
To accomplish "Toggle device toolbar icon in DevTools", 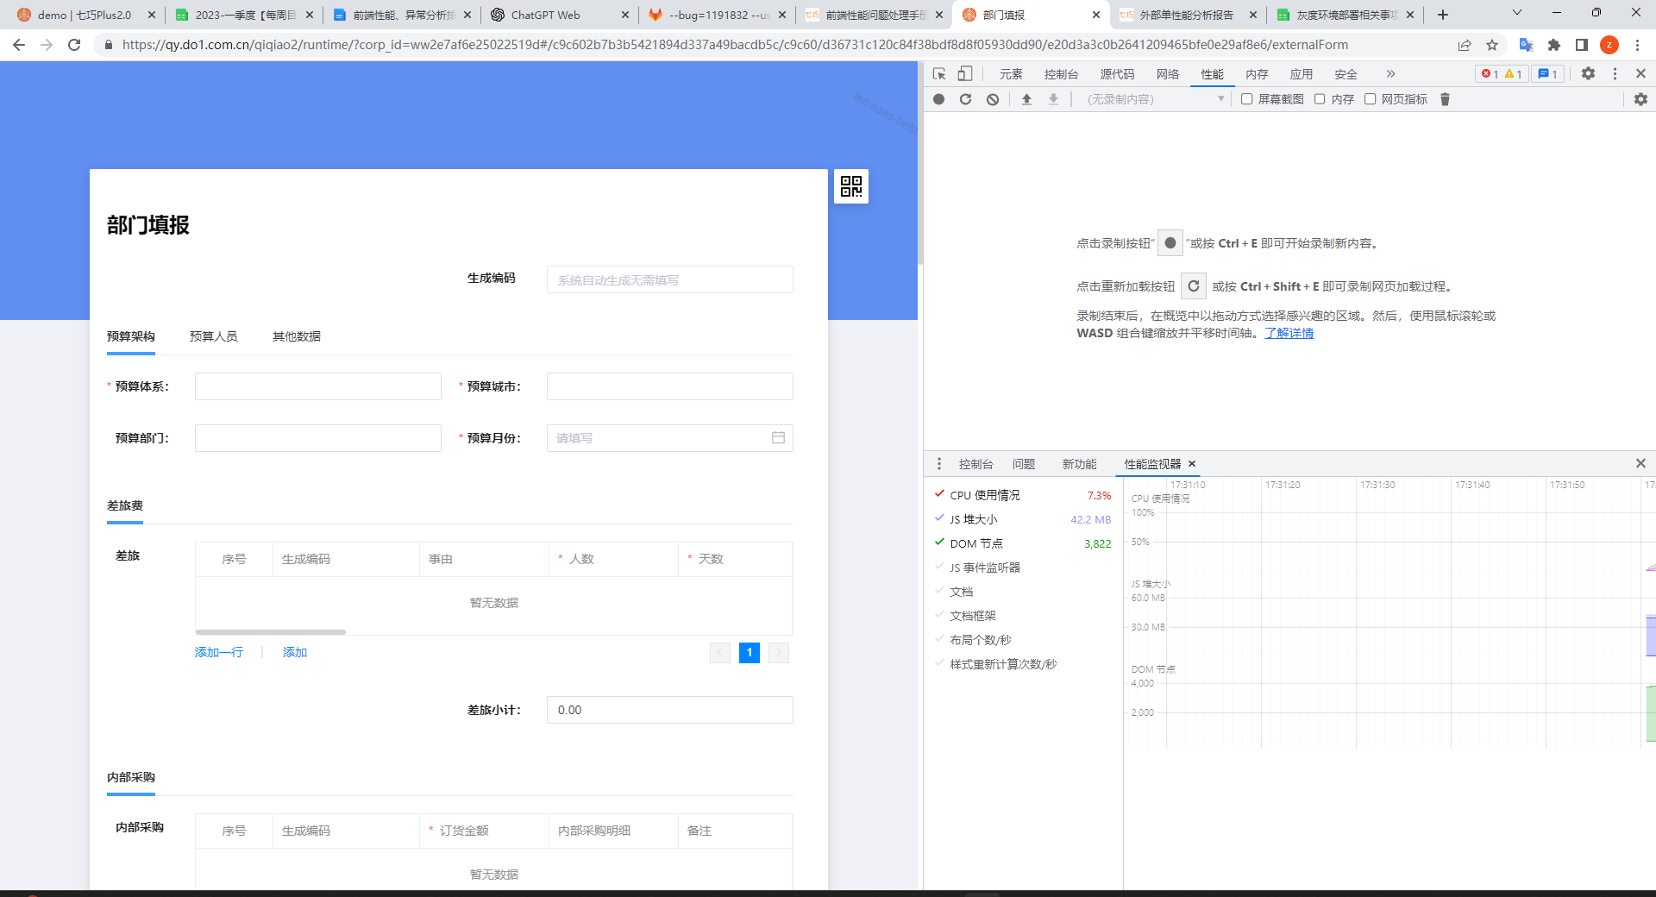I will click(965, 74).
